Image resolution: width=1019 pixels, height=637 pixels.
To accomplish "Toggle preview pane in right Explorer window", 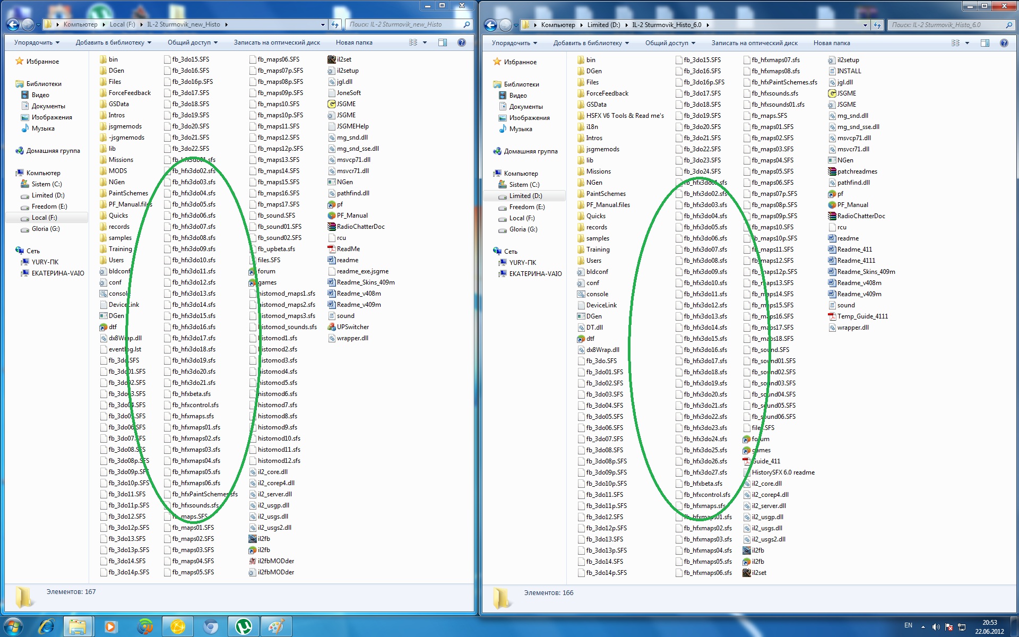I will coord(985,43).
